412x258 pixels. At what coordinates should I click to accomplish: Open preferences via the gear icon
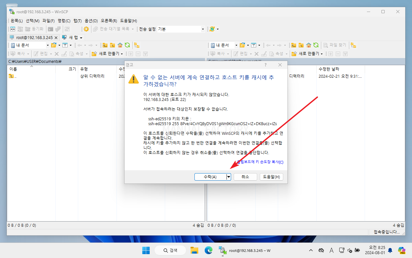pos(86,29)
